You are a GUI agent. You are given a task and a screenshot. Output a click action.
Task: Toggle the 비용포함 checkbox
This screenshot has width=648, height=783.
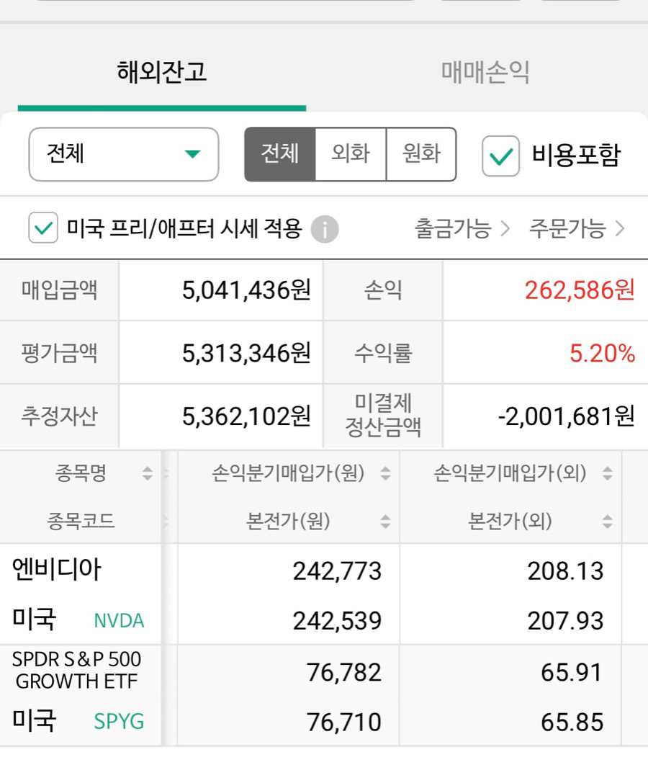point(500,156)
